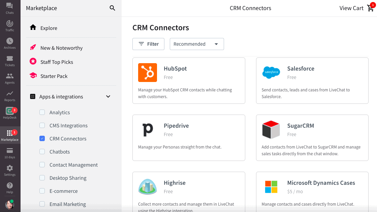
Task: Collapse the Apps & integrations chevron
Action: coord(108,96)
